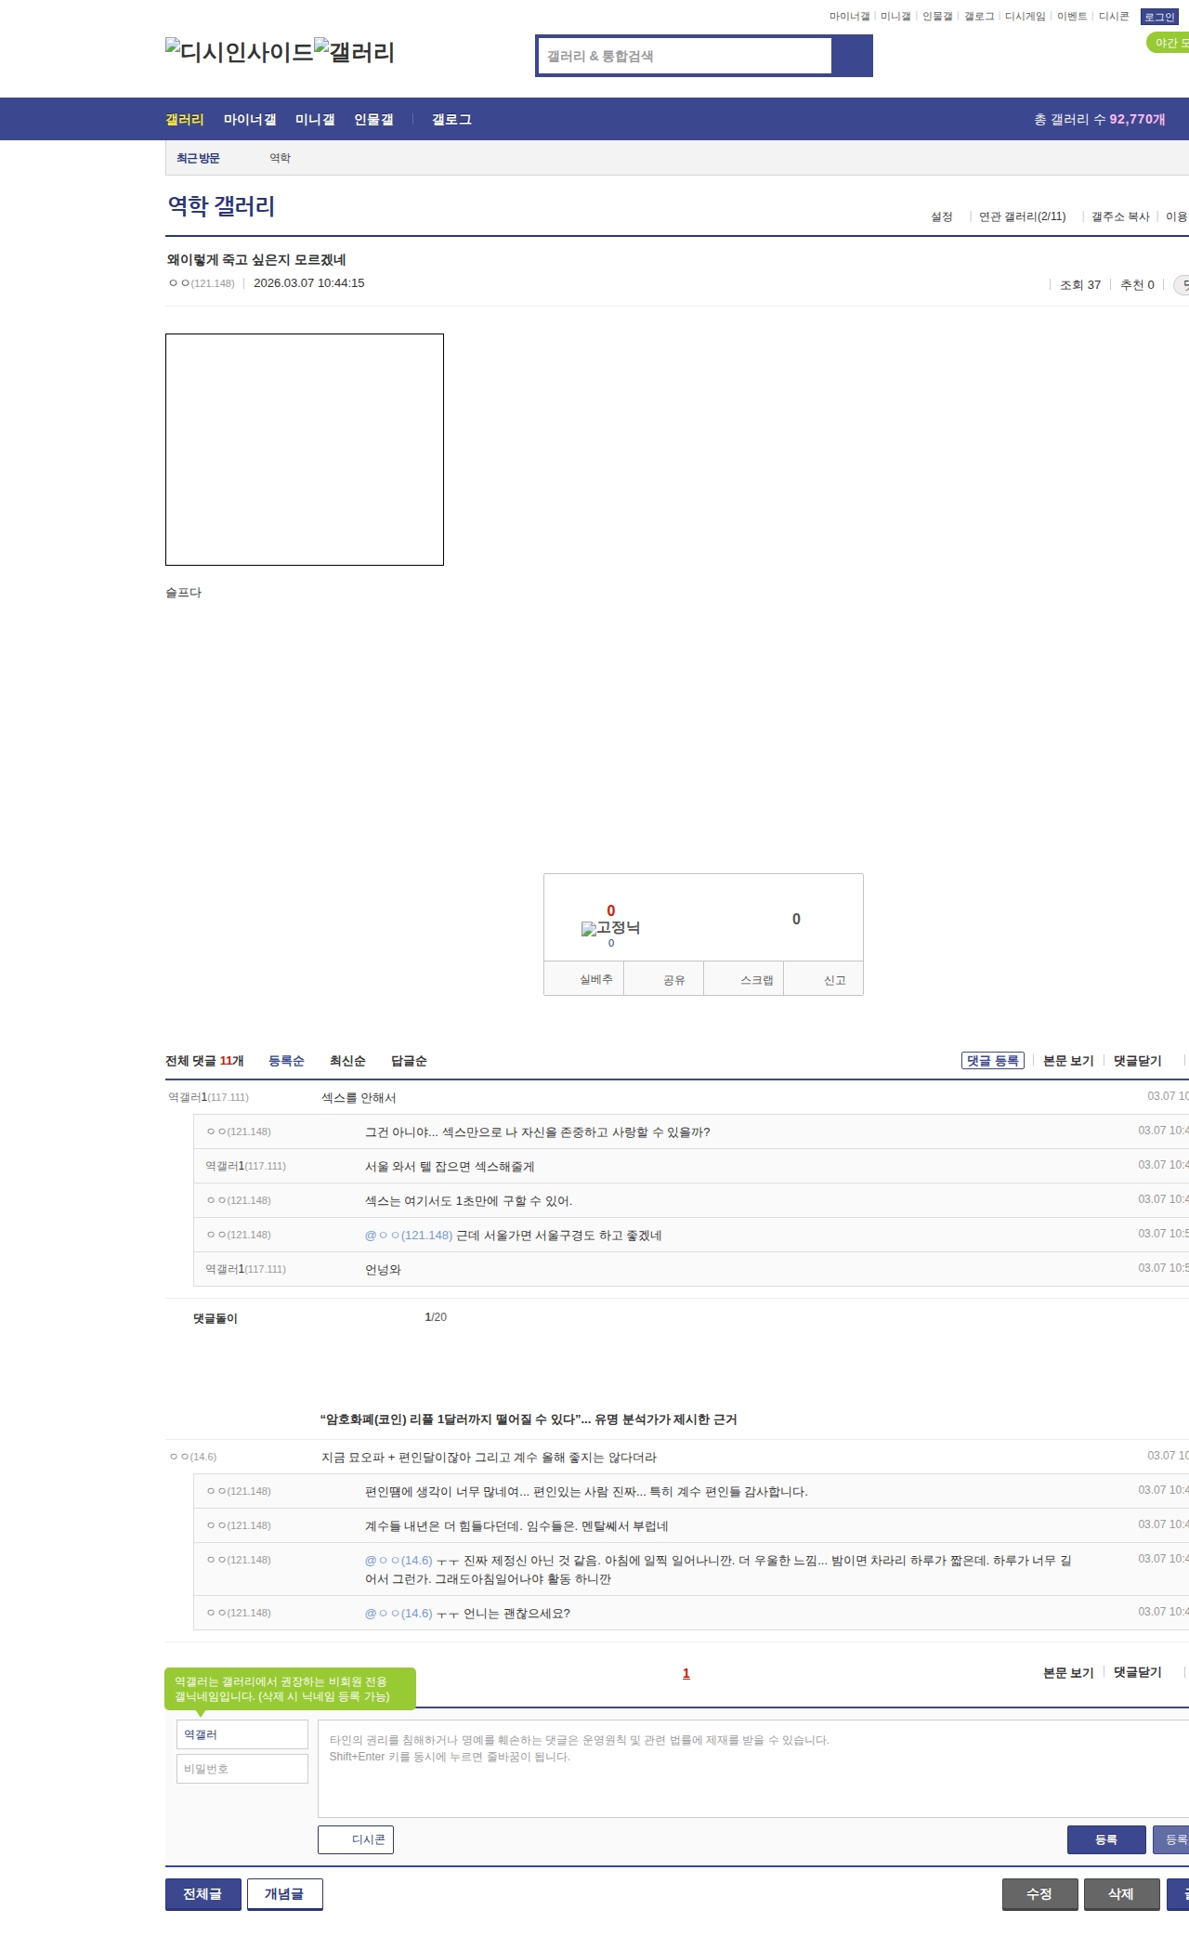Click the comment text area
Viewport: 1189px width, 1936px height.
[x=753, y=1769]
